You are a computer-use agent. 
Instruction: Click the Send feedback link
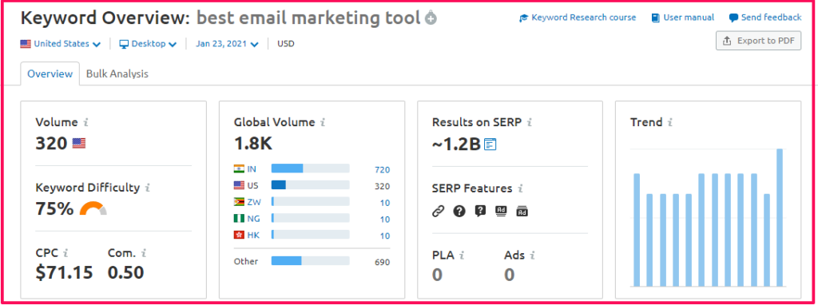pyautogui.click(x=765, y=18)
